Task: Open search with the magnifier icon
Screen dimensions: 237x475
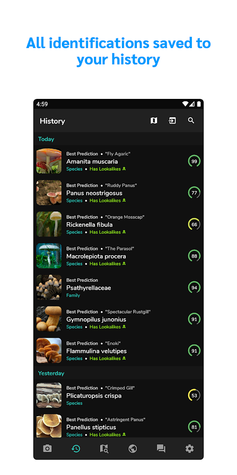Action: (x=191, y=120)
